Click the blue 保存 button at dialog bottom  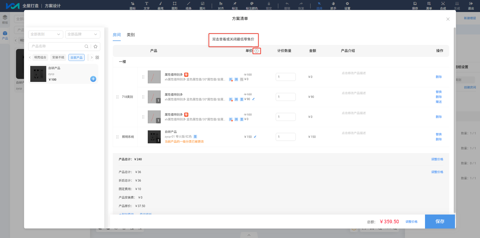click(440, 222)
